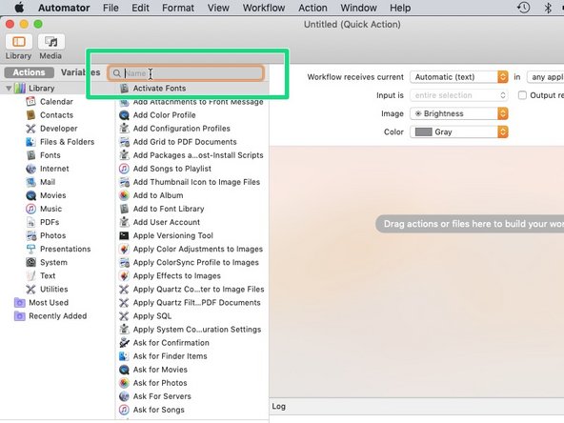The height and width of the screenshot is (423, 564).
Task: Select the Text library category
Action: tap(48, 275)
